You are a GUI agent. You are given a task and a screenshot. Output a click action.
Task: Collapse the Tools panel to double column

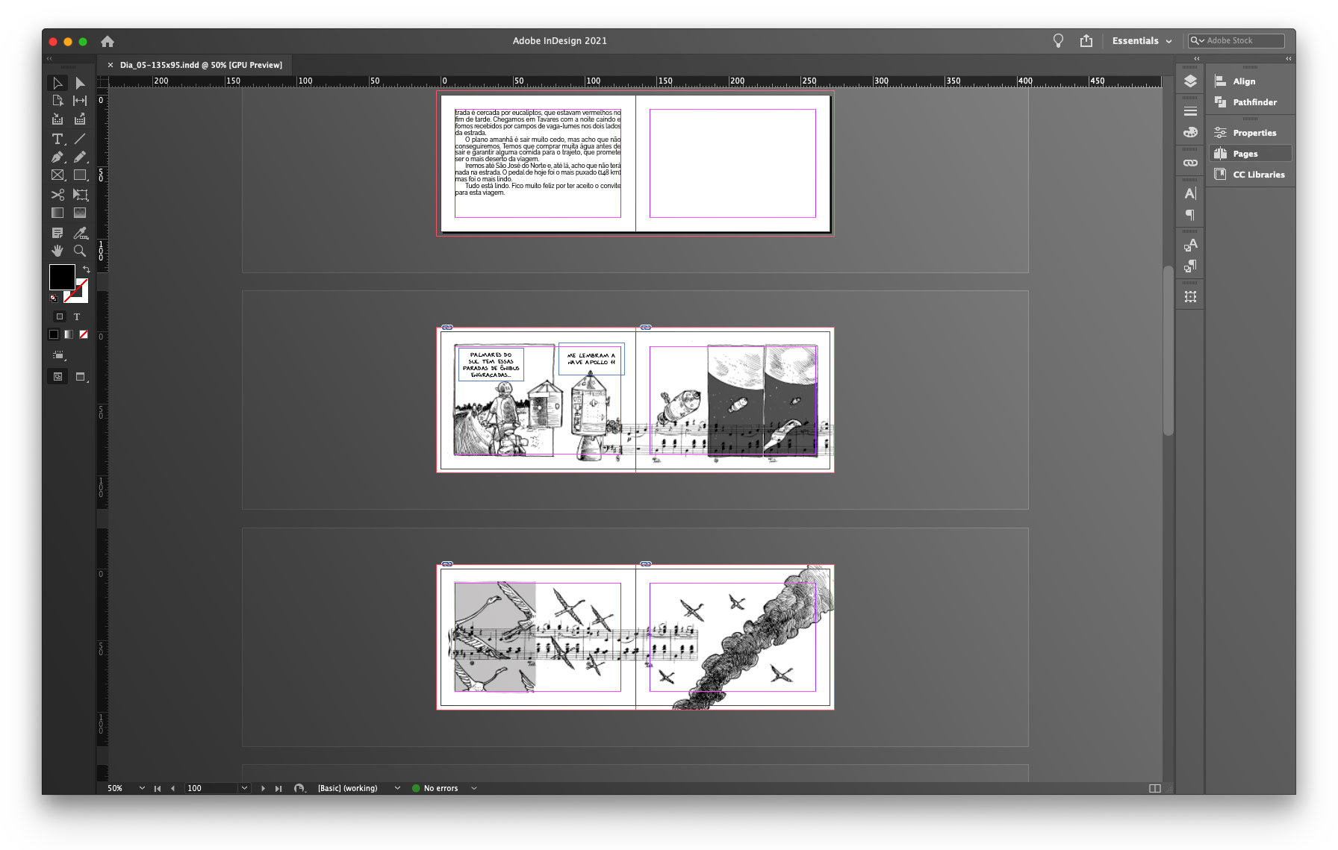(49, 58)
